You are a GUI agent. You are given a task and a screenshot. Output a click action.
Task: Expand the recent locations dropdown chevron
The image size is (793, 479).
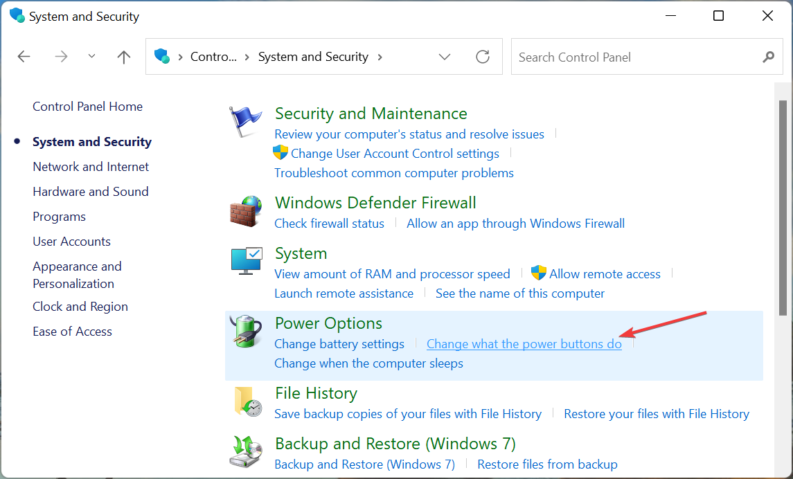point(92,57)
